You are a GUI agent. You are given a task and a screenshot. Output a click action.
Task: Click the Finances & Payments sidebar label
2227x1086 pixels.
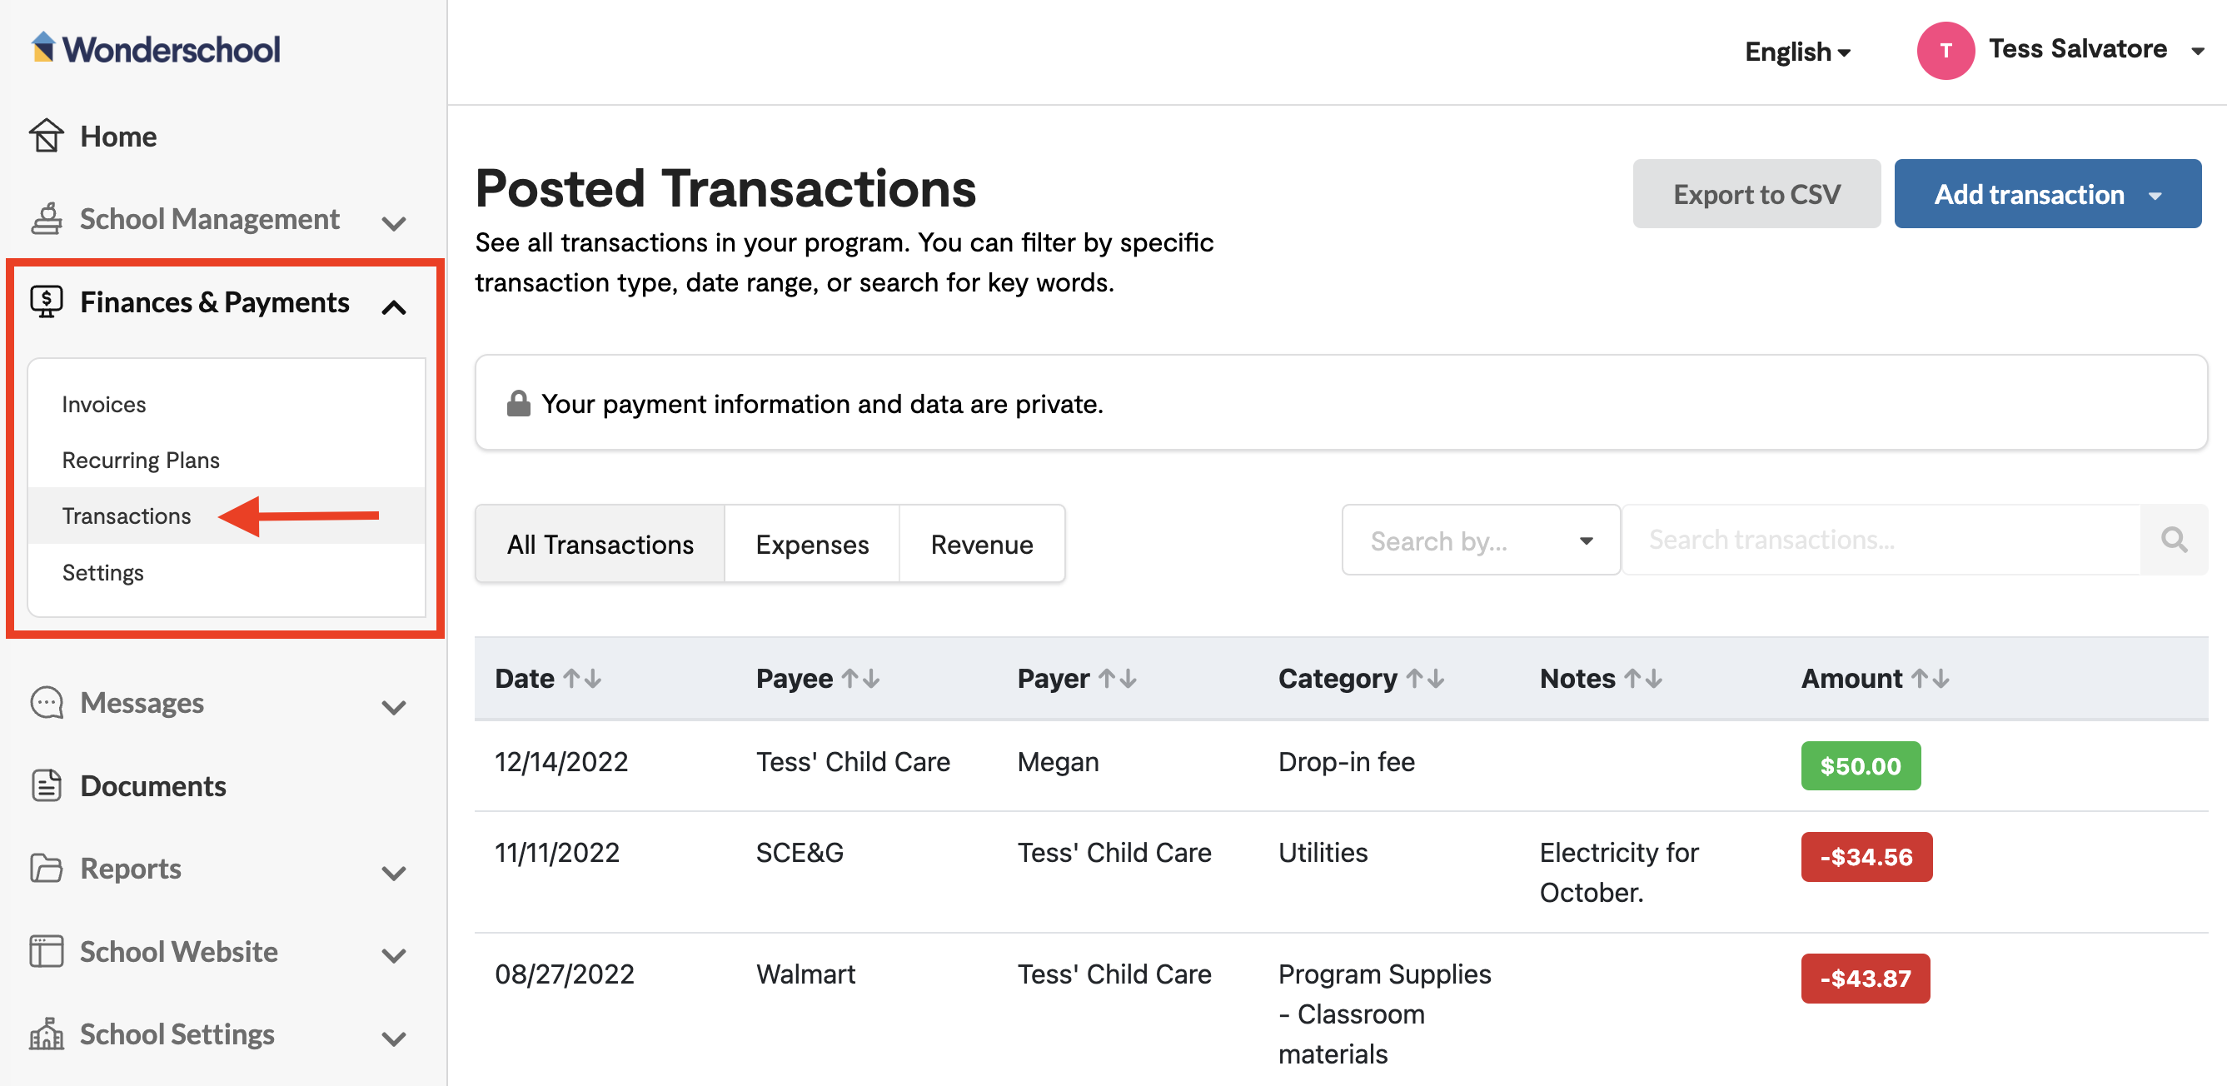[214, 301]
